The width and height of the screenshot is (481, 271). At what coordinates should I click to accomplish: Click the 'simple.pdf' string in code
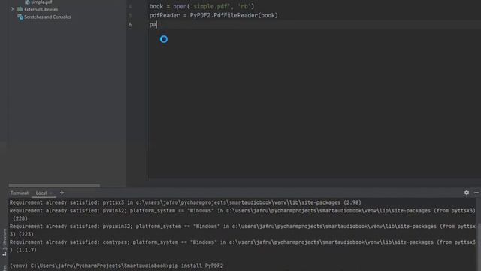210,6
